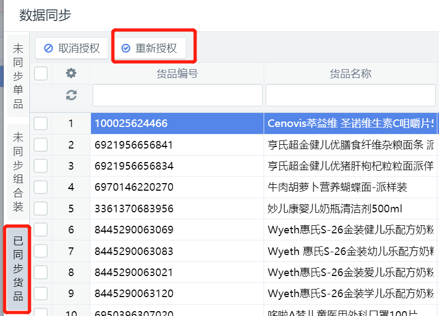
Task: Click product name Wyeth惠氏S-26金装健儿乐配方奶粉
Action: coord(351,230)
